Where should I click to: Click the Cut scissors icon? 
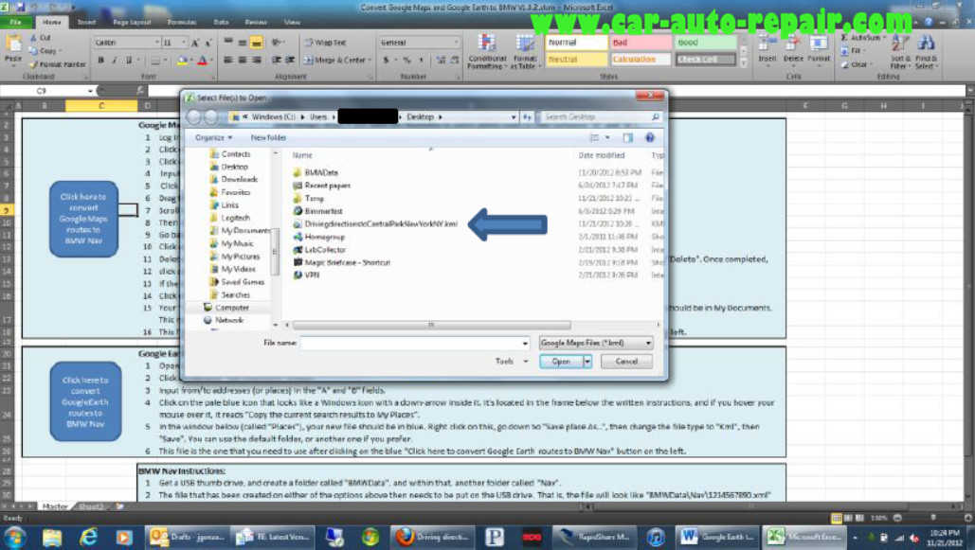[33, 38]
